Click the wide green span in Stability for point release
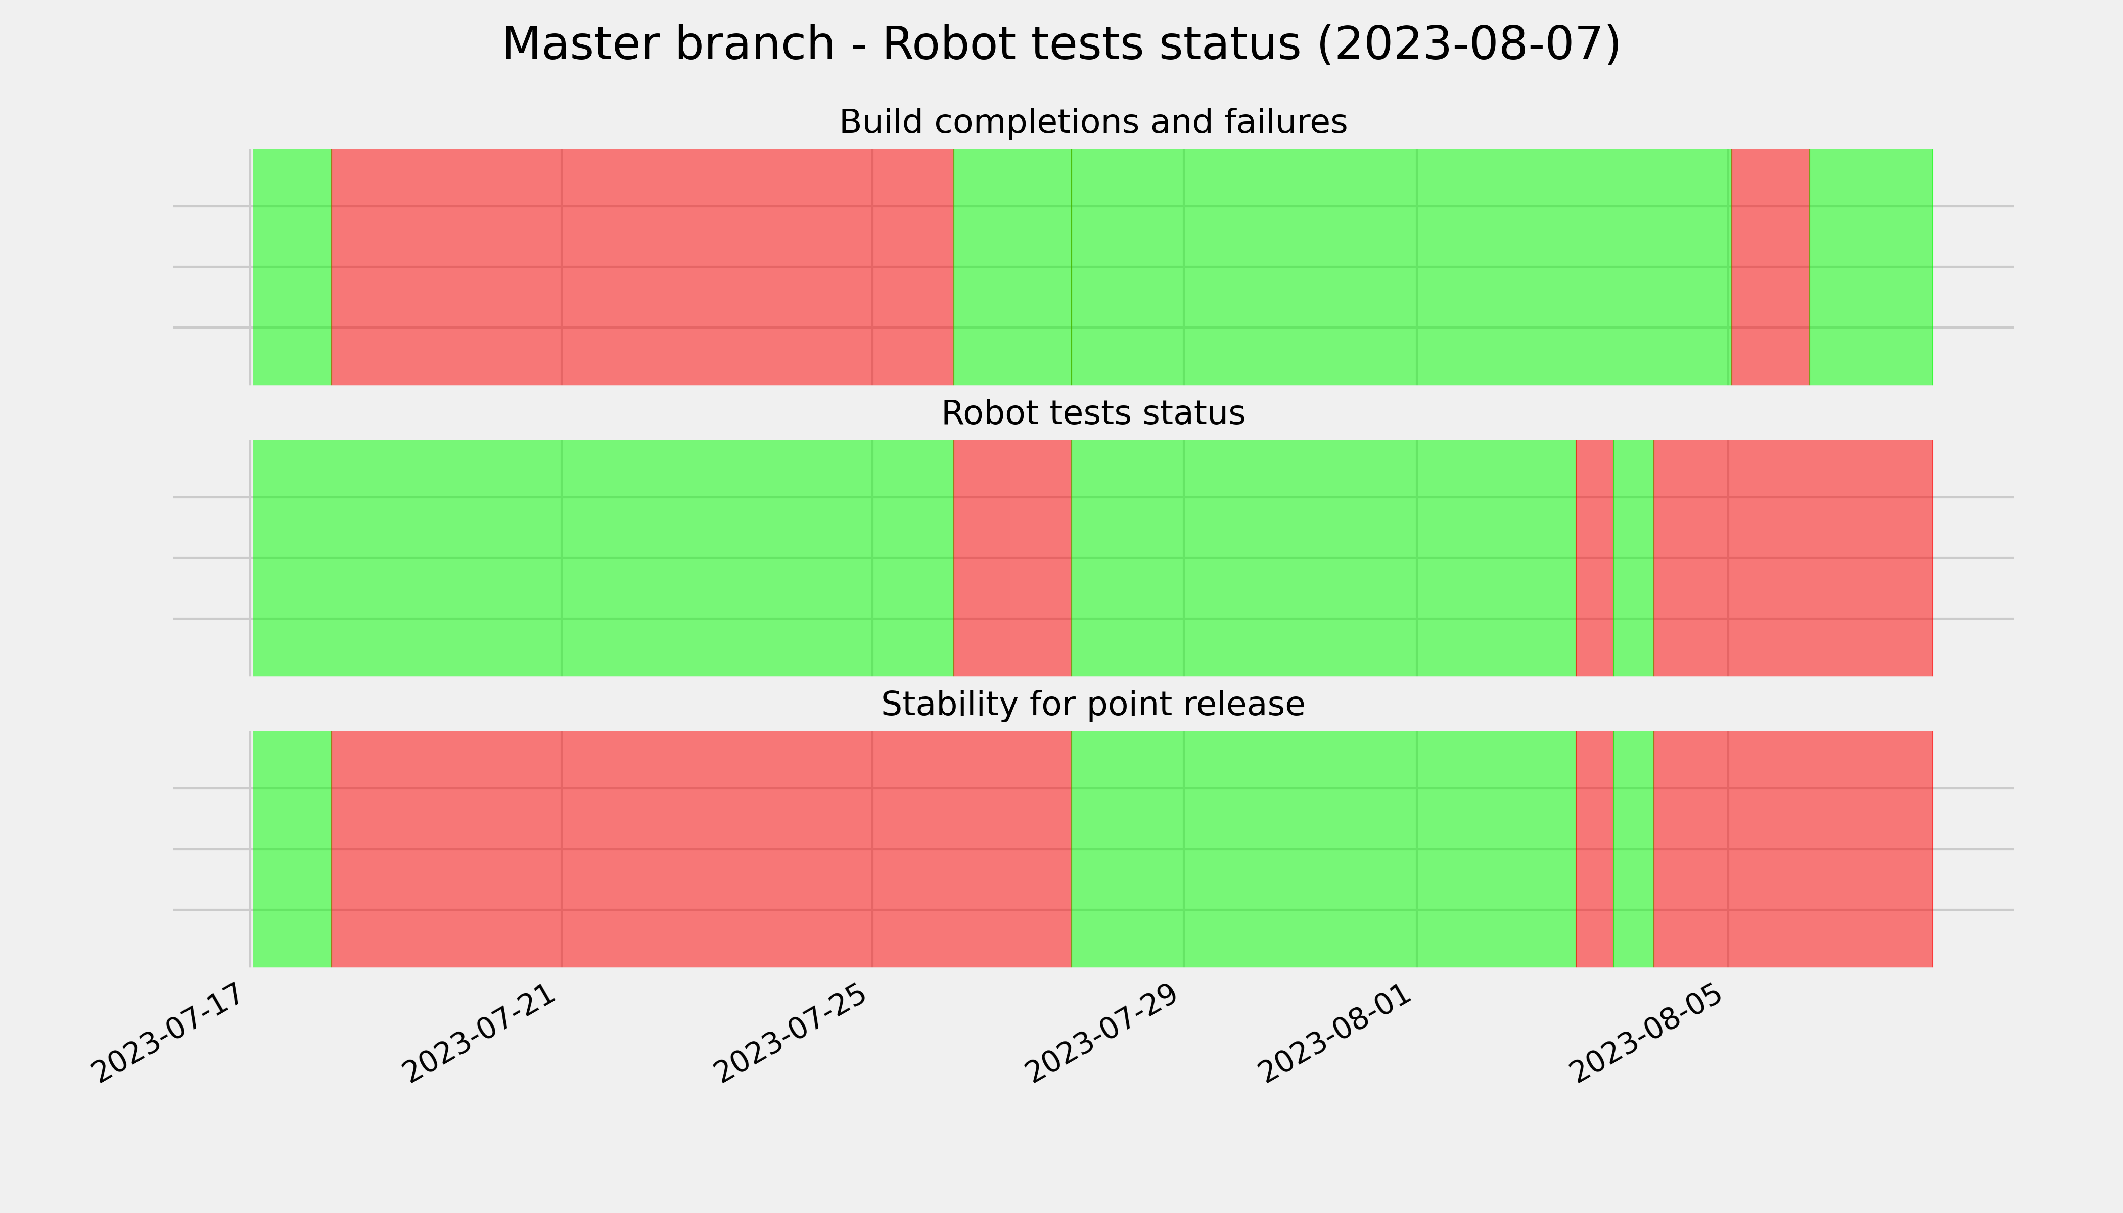Screen dimensions: 2123x1213 click(1324, 849)
